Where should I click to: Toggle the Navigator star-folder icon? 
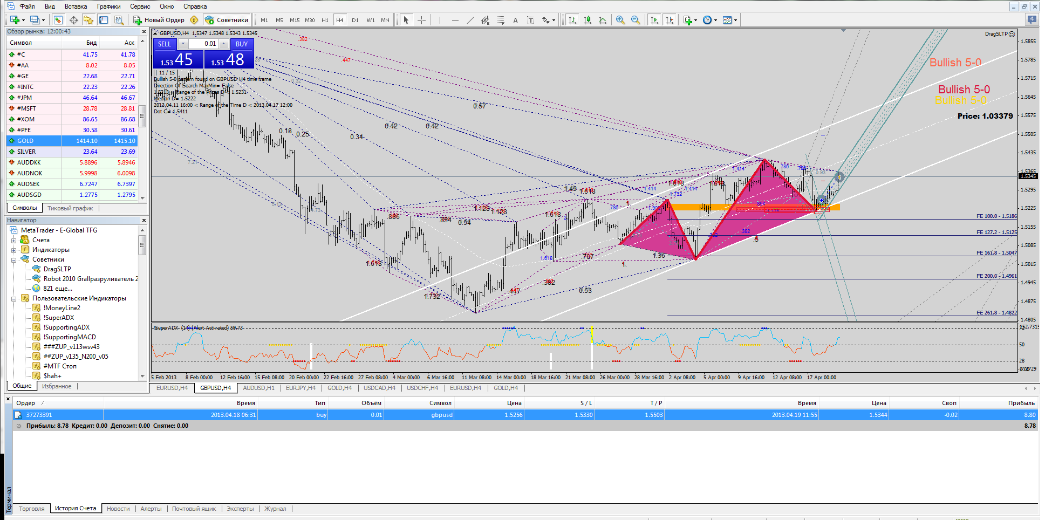point(88,20)
